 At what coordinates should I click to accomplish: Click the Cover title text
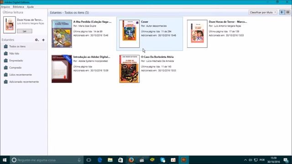pyautogui.click(x=145, y=22)
